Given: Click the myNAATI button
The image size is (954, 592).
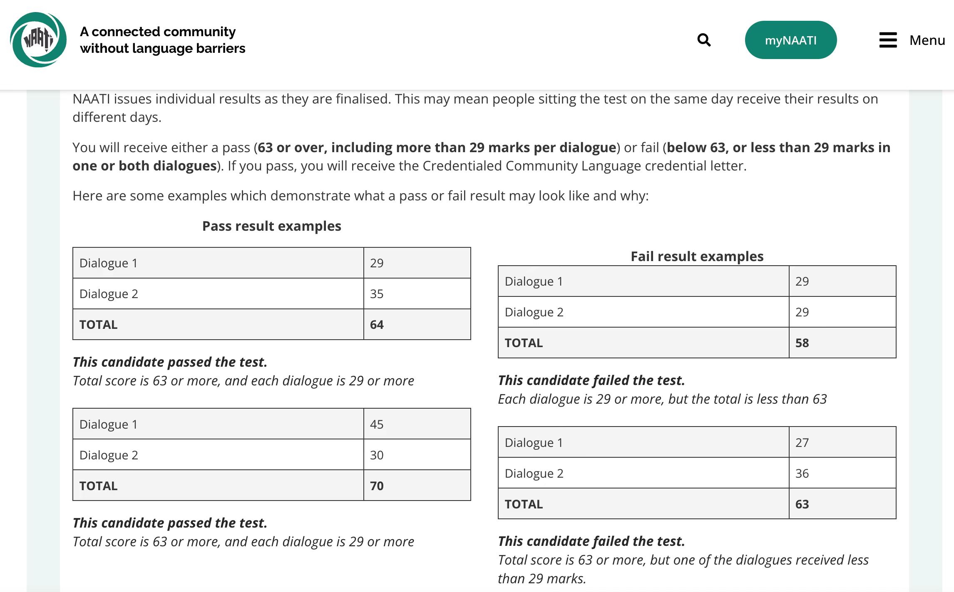Looking at the screenshot, I should [x=790, y=40].
